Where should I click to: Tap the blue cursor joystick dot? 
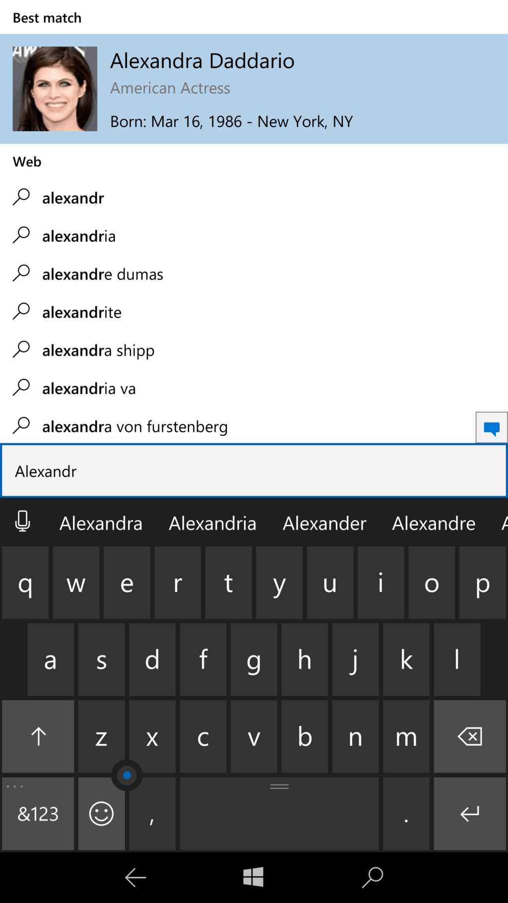127,775
